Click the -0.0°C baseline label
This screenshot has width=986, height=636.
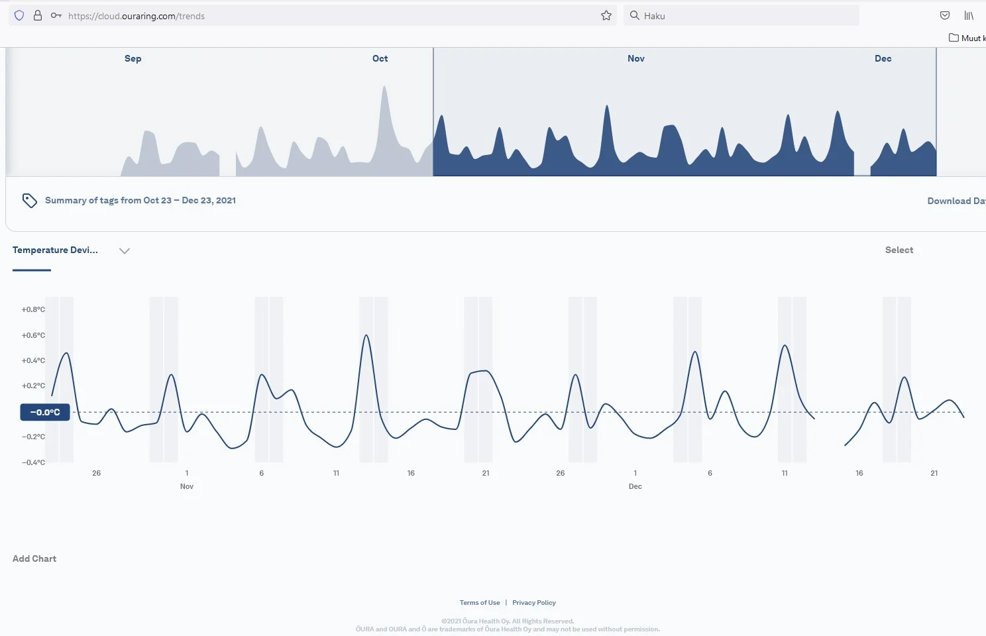pyautogui.click(x=45, y=412)
